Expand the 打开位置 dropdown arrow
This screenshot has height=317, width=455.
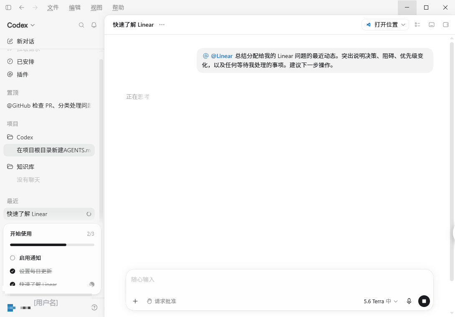(x=403, y=25)
